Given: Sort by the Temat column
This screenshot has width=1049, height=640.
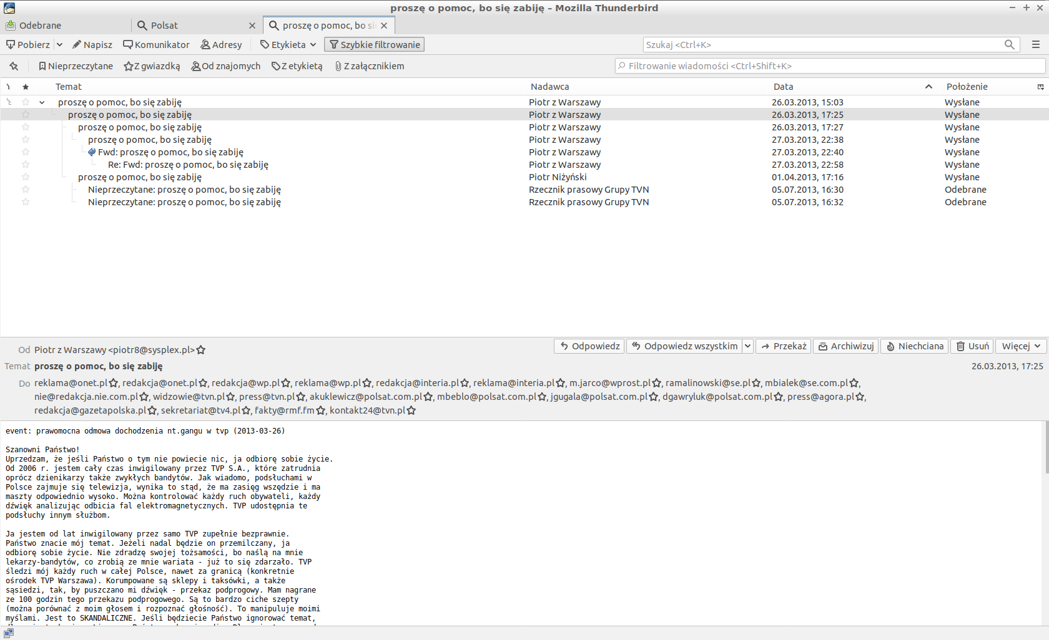Looking at the screenshot, I should click(x=69, y=87).
